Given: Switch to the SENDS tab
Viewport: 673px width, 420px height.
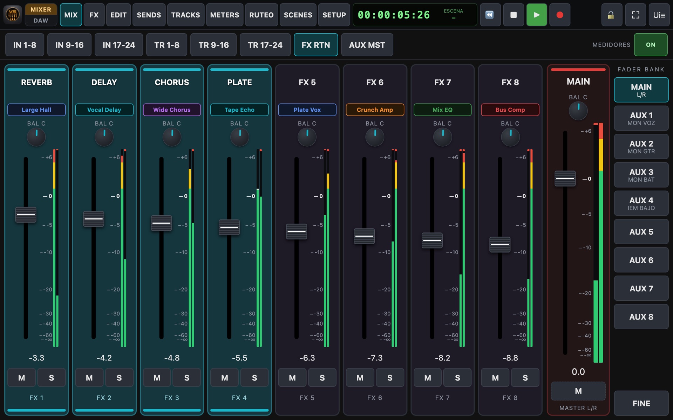Looking at the screenshot, I should (149, 15).
